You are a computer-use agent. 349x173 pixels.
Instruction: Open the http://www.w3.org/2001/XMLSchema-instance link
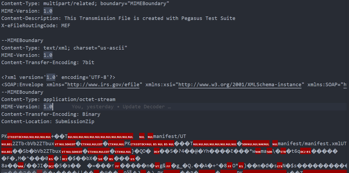(240, 85)
